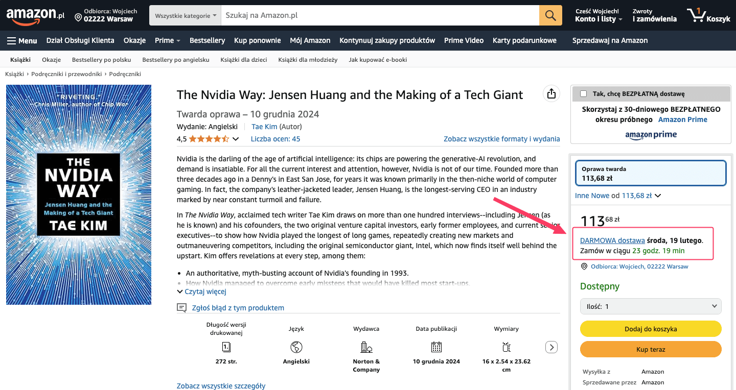
Task: Open the Bestsellery menu item
Action: click(x=207, y=40)
